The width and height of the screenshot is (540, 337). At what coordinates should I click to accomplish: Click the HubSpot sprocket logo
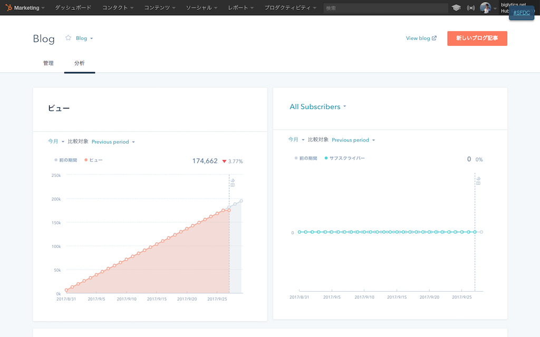tap(7, 7)
